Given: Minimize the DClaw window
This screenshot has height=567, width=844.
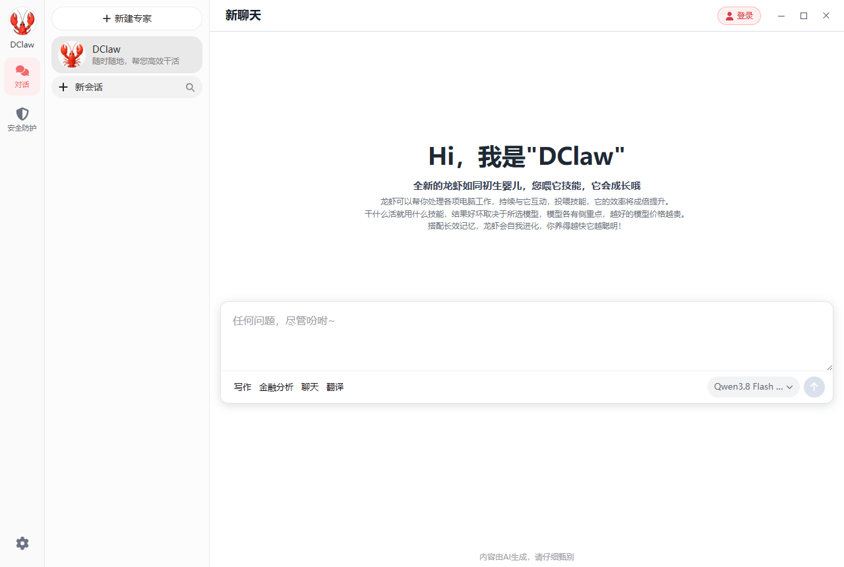Looking at the screenshot, I should (781, 16).
